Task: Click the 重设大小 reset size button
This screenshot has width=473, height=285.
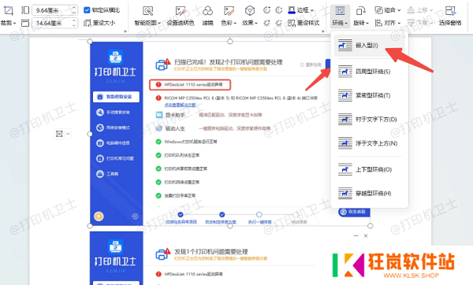Action: [x=99, y=23]
